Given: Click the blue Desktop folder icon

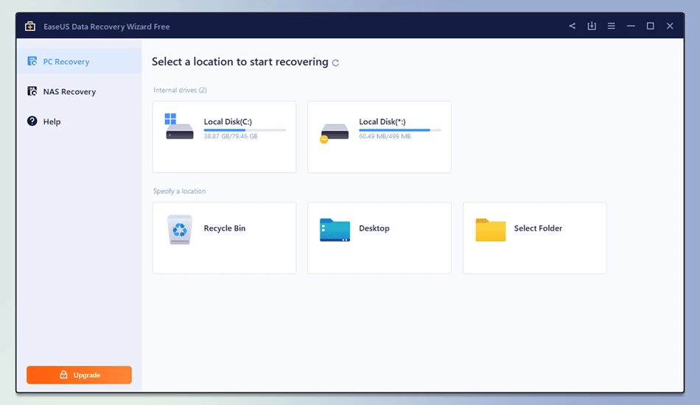Looking at the screenshot, I should (335, 230).
